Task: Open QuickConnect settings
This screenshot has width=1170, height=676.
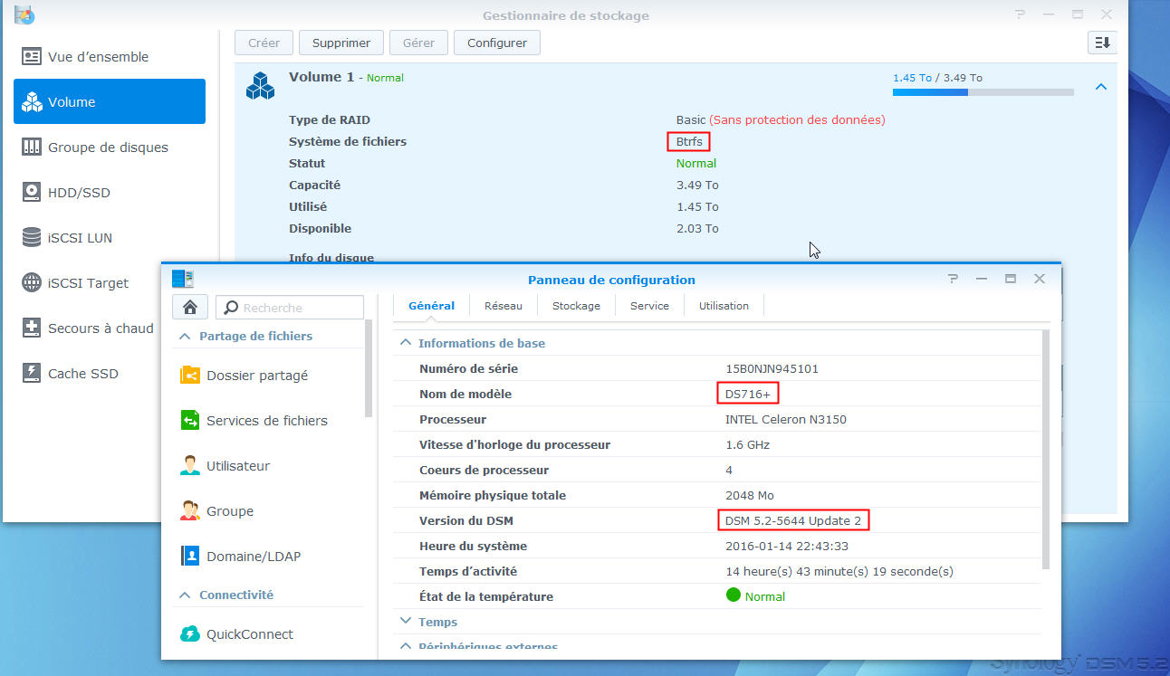Action: [249, 634]
